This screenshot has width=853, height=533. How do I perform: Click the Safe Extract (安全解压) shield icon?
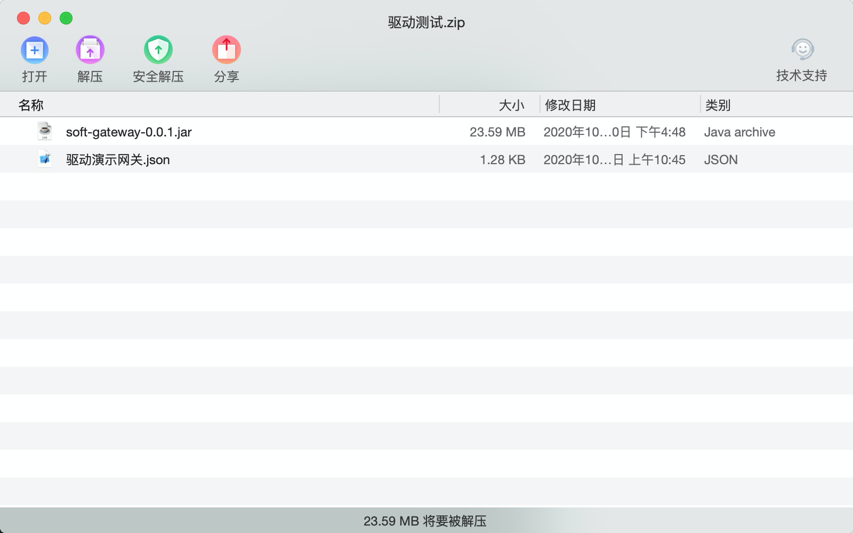click(158, 51)
